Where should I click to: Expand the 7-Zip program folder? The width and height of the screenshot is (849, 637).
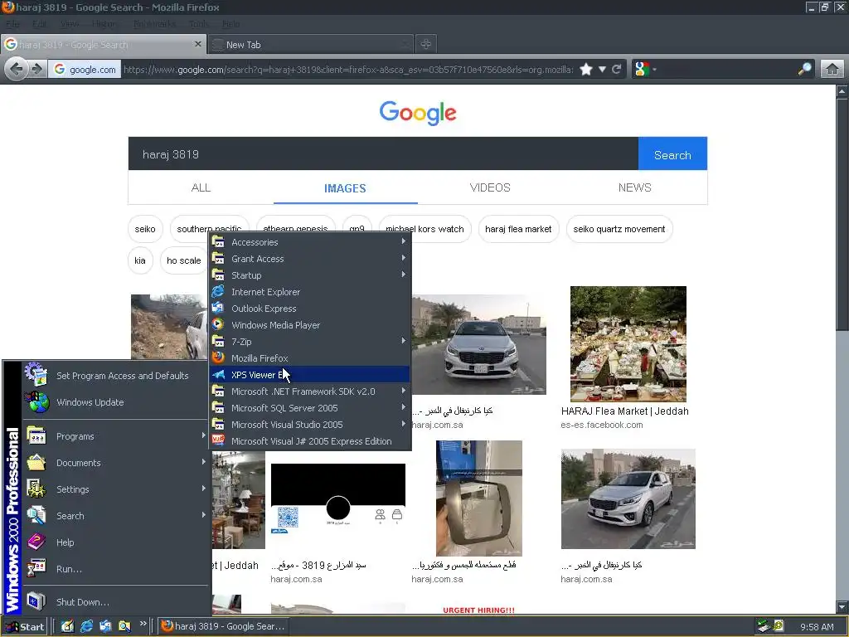pyautogui.click(x=310, y=342)
